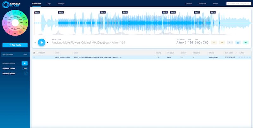Play the loaded track
Screen dimensions: 253x128
pos(42,42)
